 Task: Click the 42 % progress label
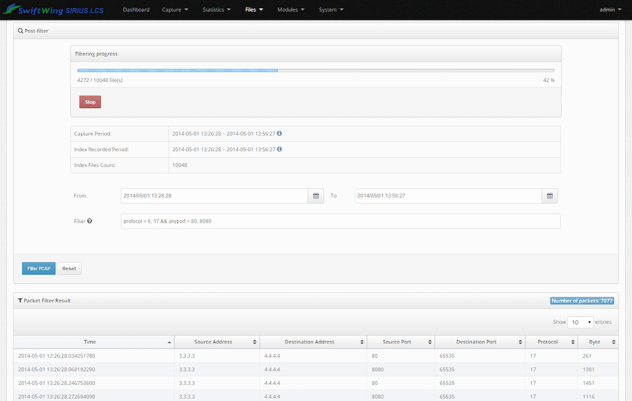tap(548, 80)
